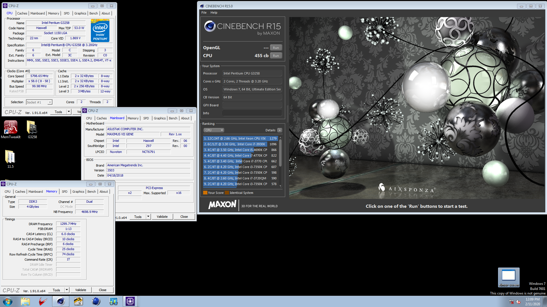Click Close in Mainboard CPU-Z window
This screenshot has width=547, height=307.
pos(184,217)
